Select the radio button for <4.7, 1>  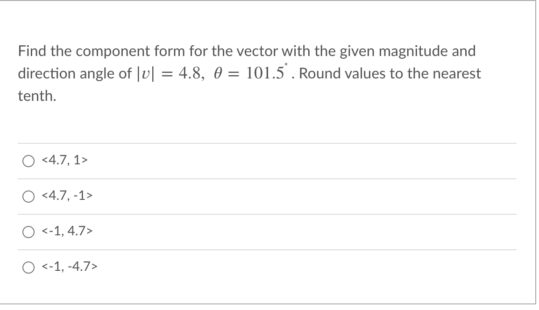pyautogui.click(x=28, y=161)
